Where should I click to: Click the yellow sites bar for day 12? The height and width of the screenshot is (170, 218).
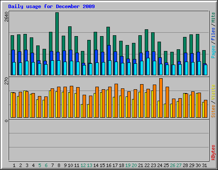[x=82, y=111]
